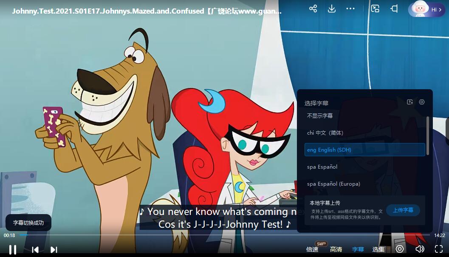The width and height of the screenshot is (449, 257).
Task: Open 高清 video quality menu
Action: click(336, 249)
